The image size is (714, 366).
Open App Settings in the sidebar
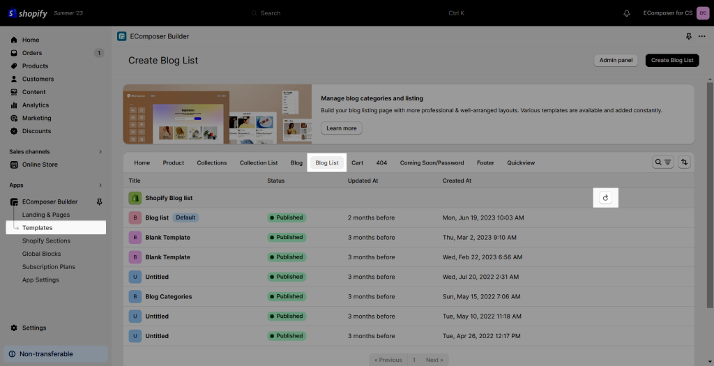click(40, 280)
